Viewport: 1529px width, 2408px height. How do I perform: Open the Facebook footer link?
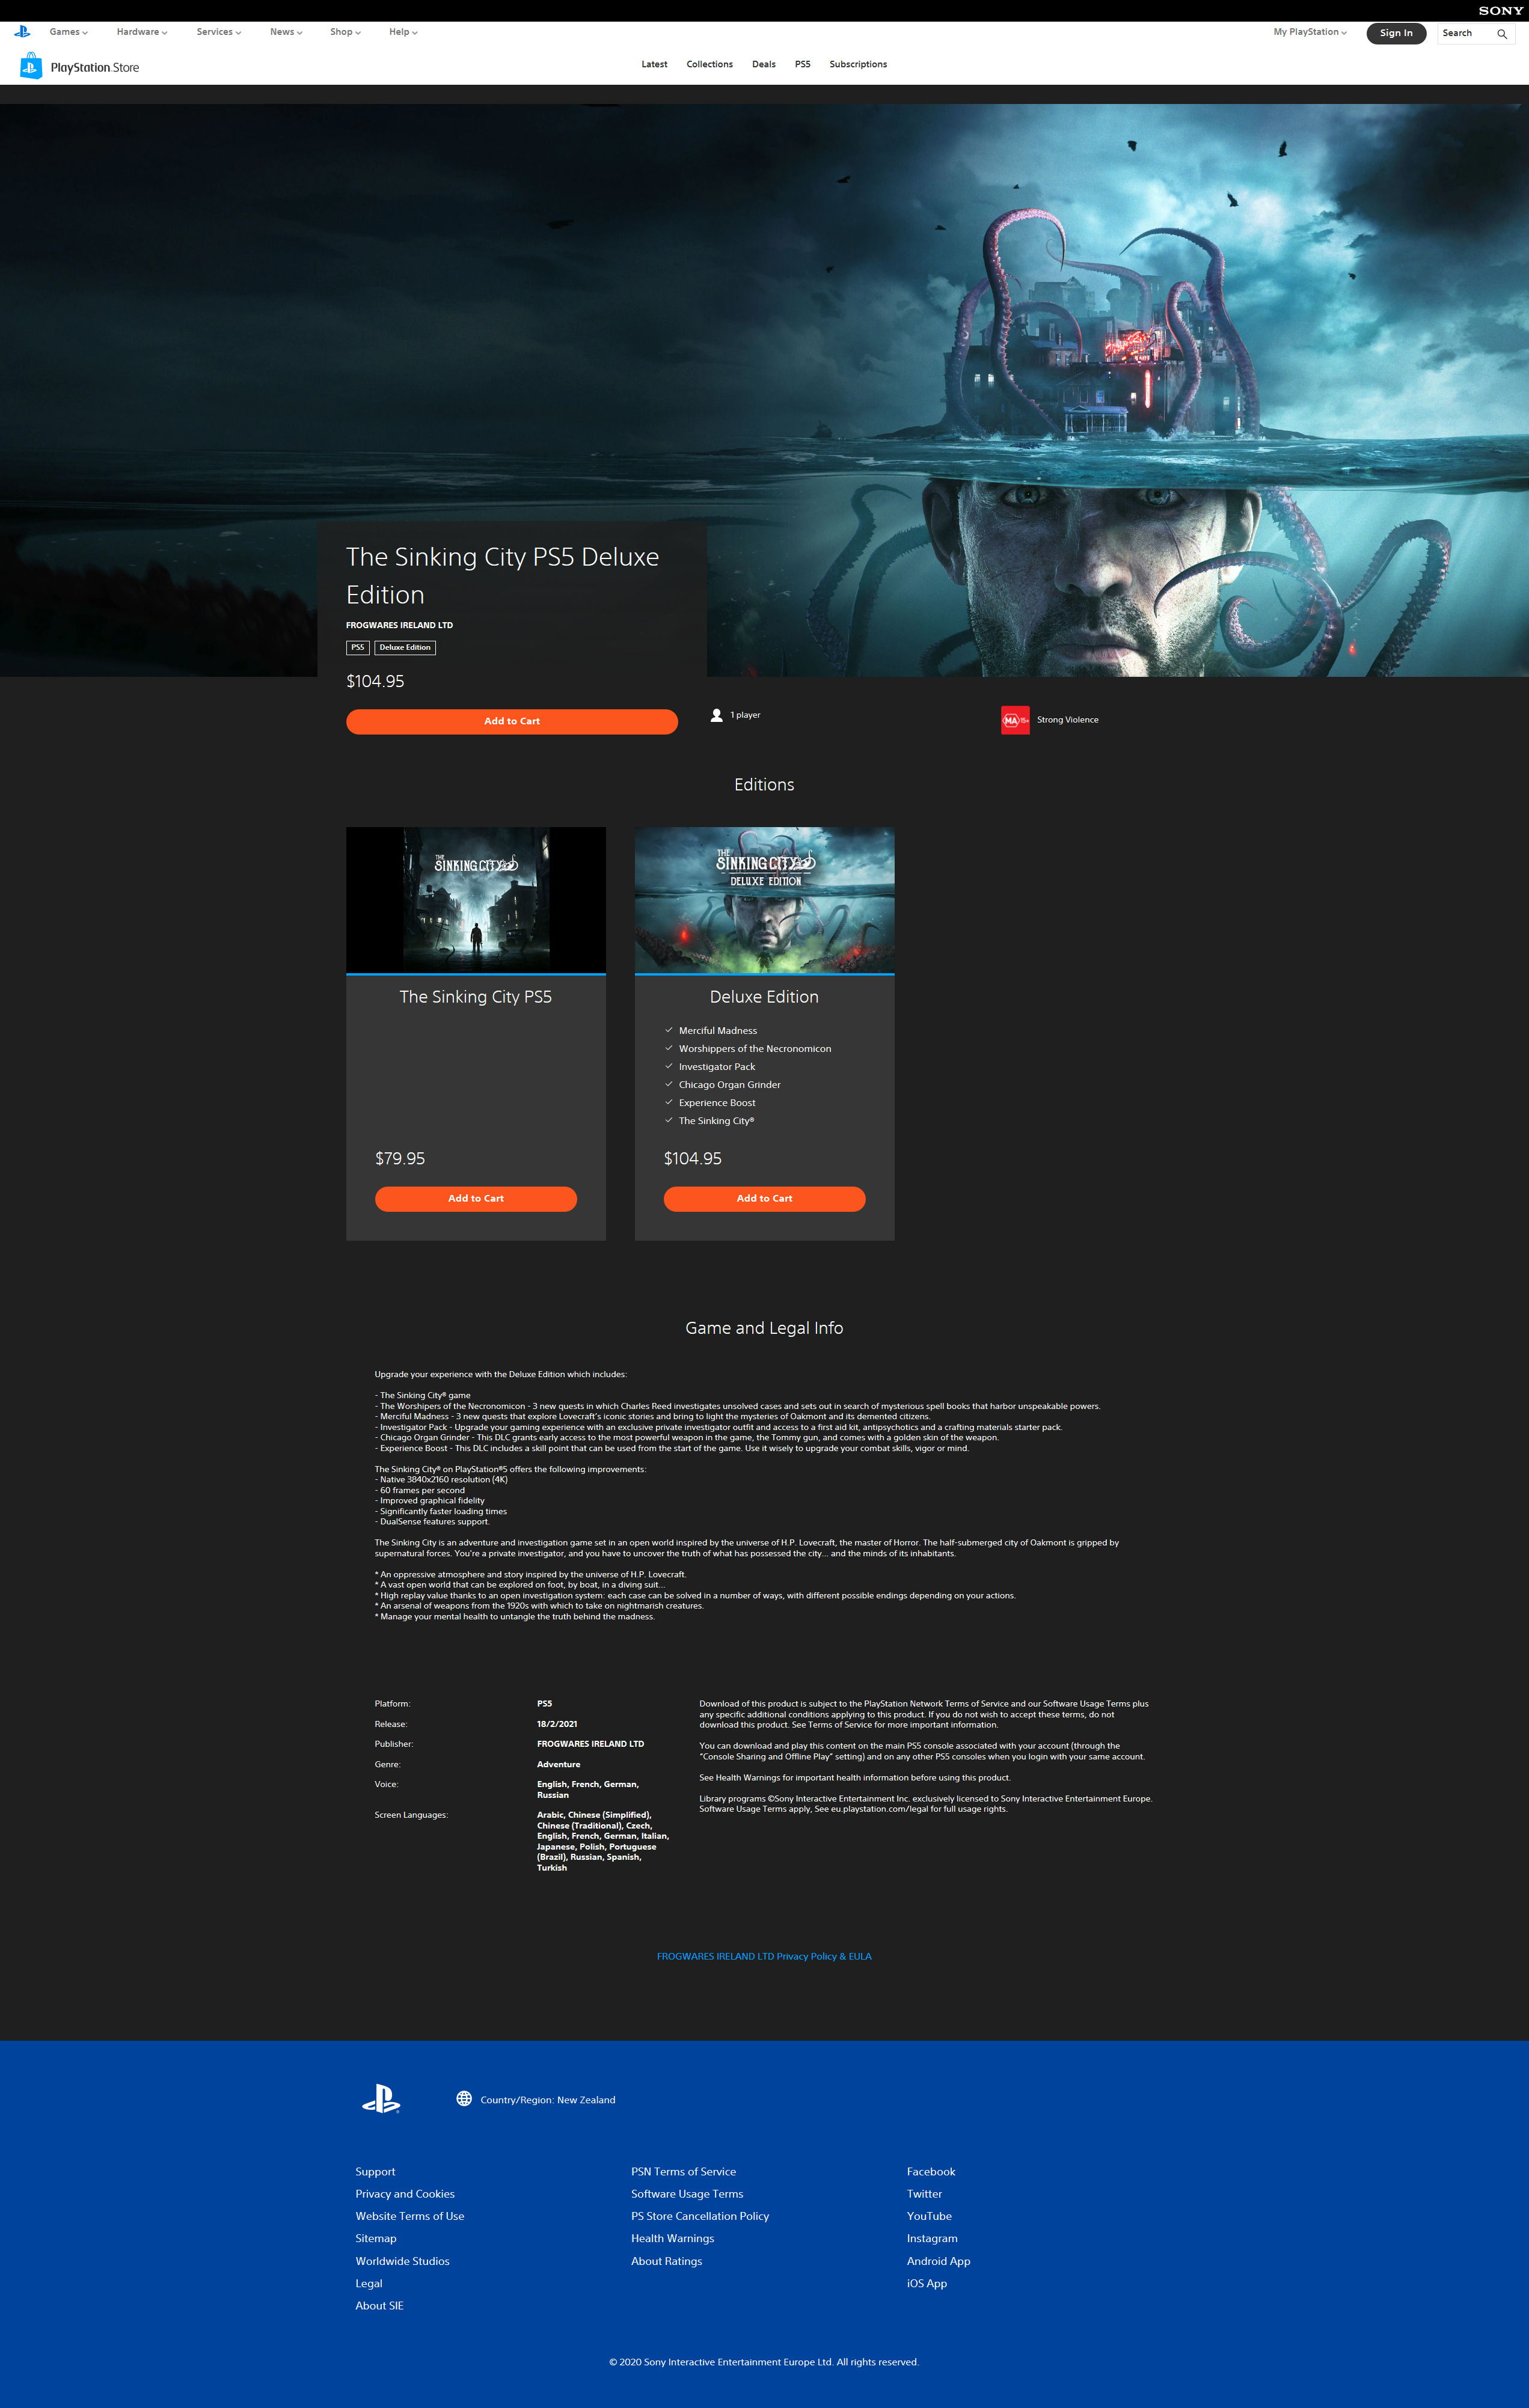(931, 2171)
